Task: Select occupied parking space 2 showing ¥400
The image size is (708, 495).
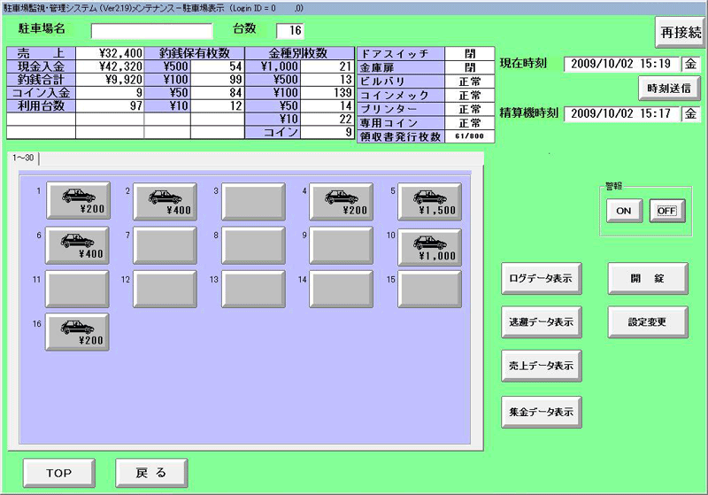Action: [165, 202]
